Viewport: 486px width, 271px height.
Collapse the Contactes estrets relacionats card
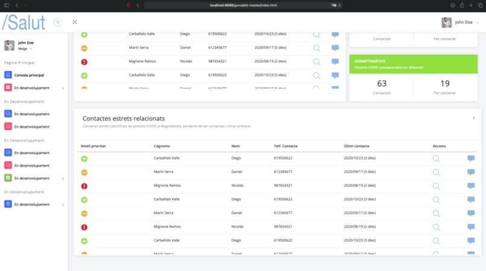click(473, 118)
